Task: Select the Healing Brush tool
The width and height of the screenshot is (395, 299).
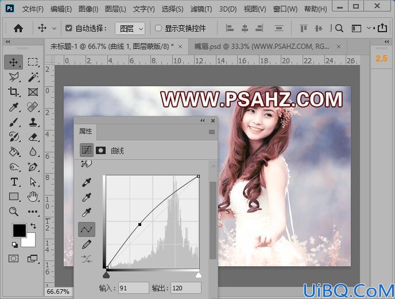Action: point(33,107)
